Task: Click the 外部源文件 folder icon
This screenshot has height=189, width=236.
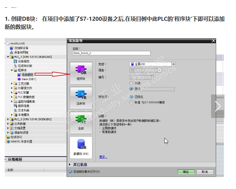Action: (15, 88)
